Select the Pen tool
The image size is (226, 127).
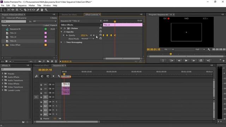click(x=38, y=10)
